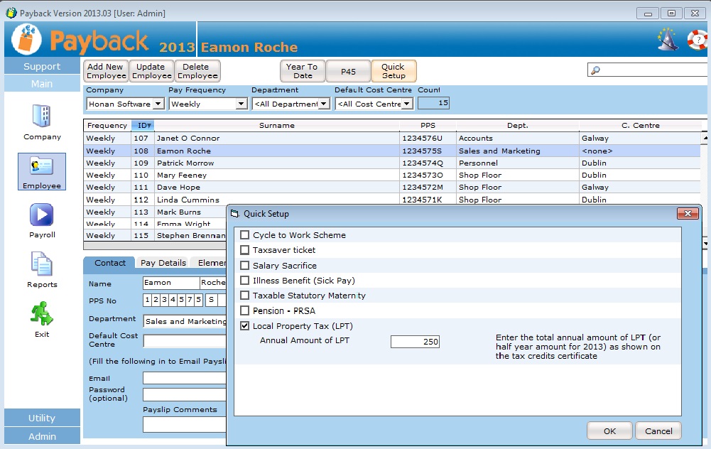Click the Annual Amount of LPT field
Viewport: 711px width, 449px height.
coord(415,342)
